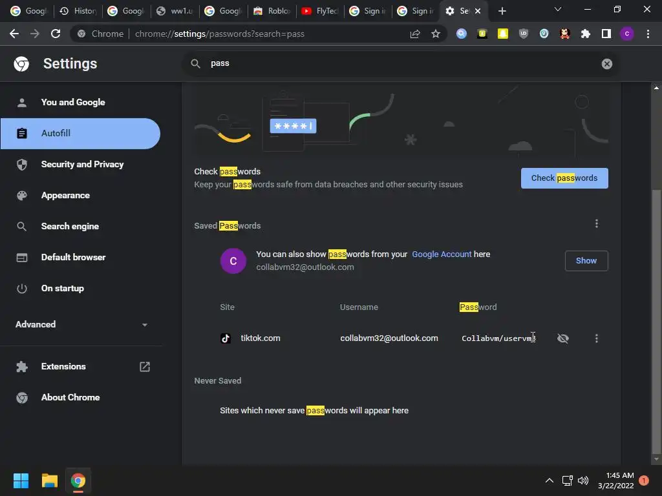Click the scrollbar down arrow
The height and width of the screenshot is (496, 662).
tap(656, 459)
